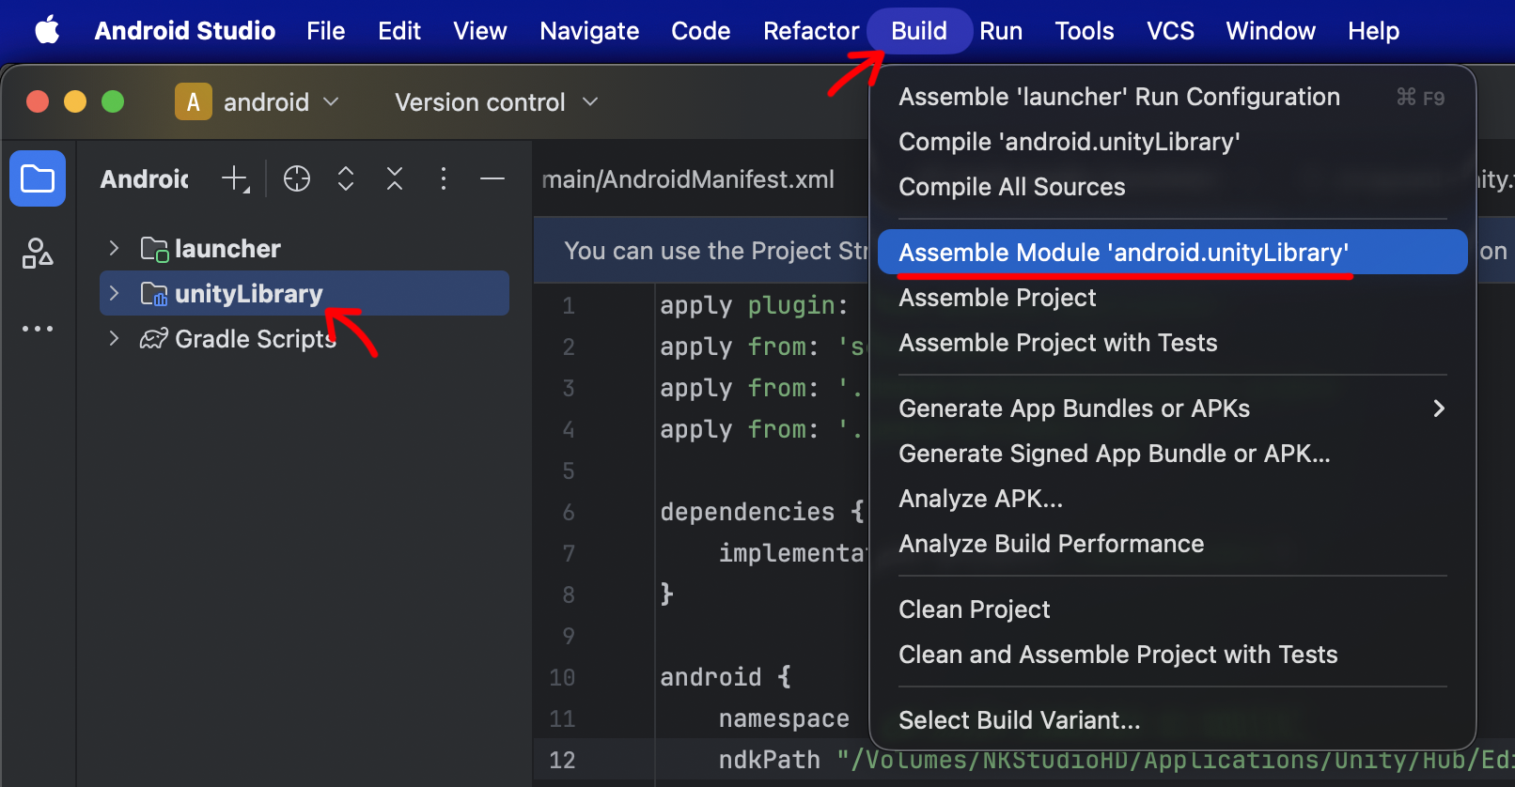Click Select Build Variant... menu entry
1515x787 pixels.
point(1019,720)
